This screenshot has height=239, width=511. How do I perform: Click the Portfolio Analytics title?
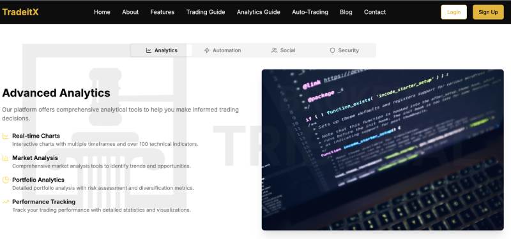pos(38,180)
